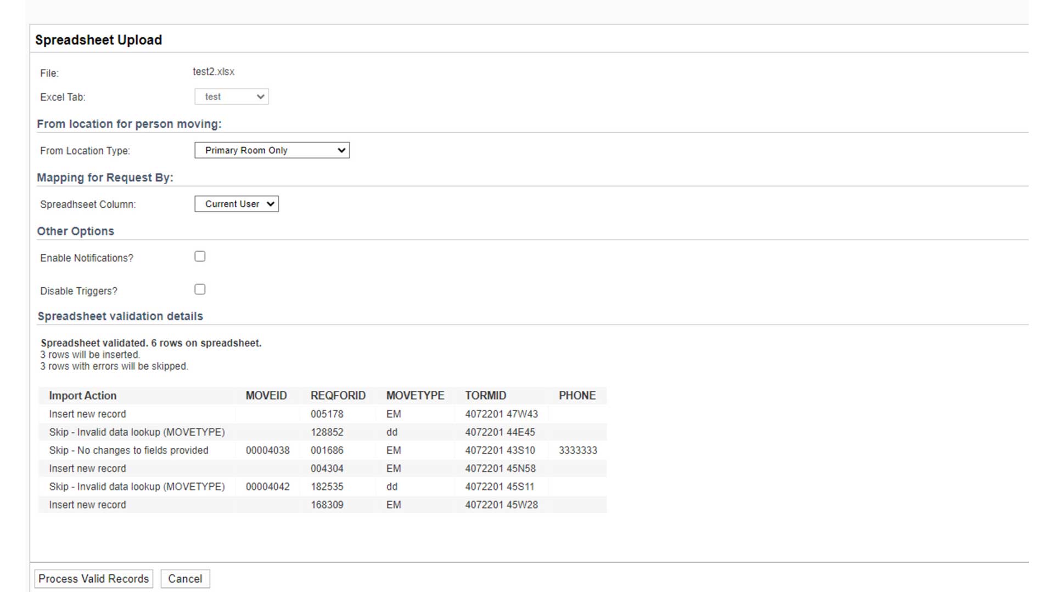The image size is (1054, 592).
Task: Select the first 'Insert new record' row
Action: pos(87,414)
